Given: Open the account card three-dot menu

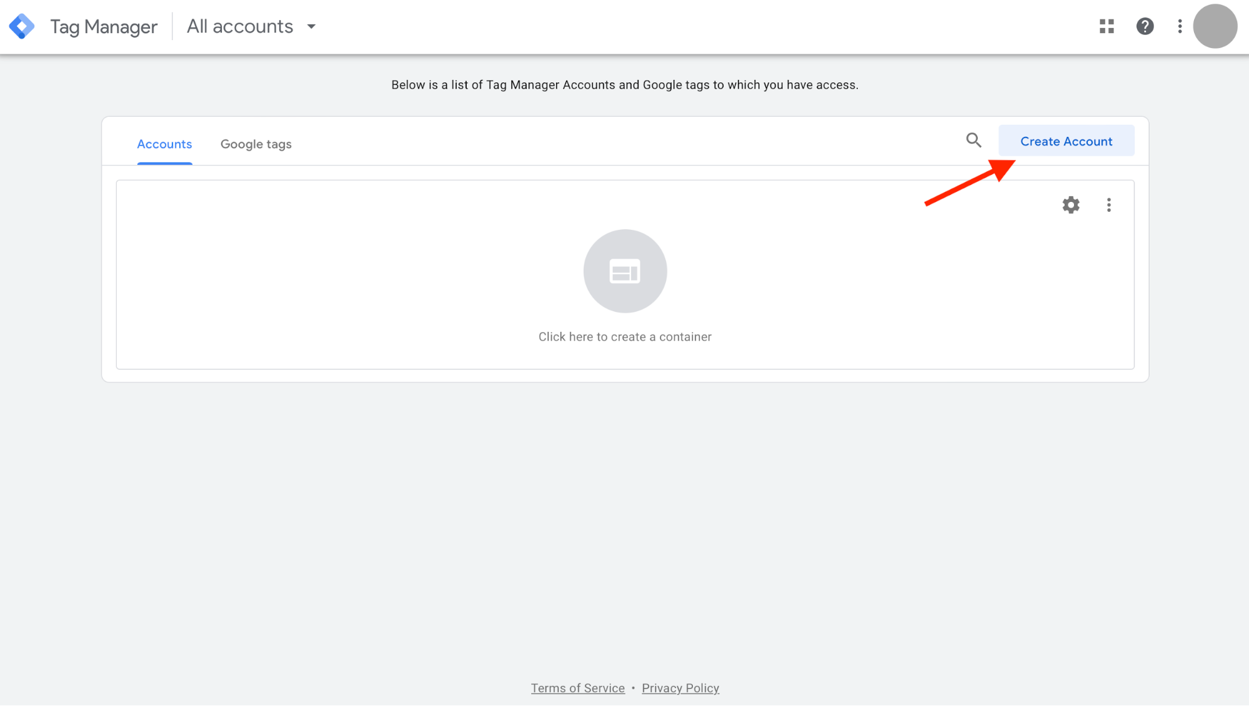Looking at the screenshot, I should (x=1109, y=205).
